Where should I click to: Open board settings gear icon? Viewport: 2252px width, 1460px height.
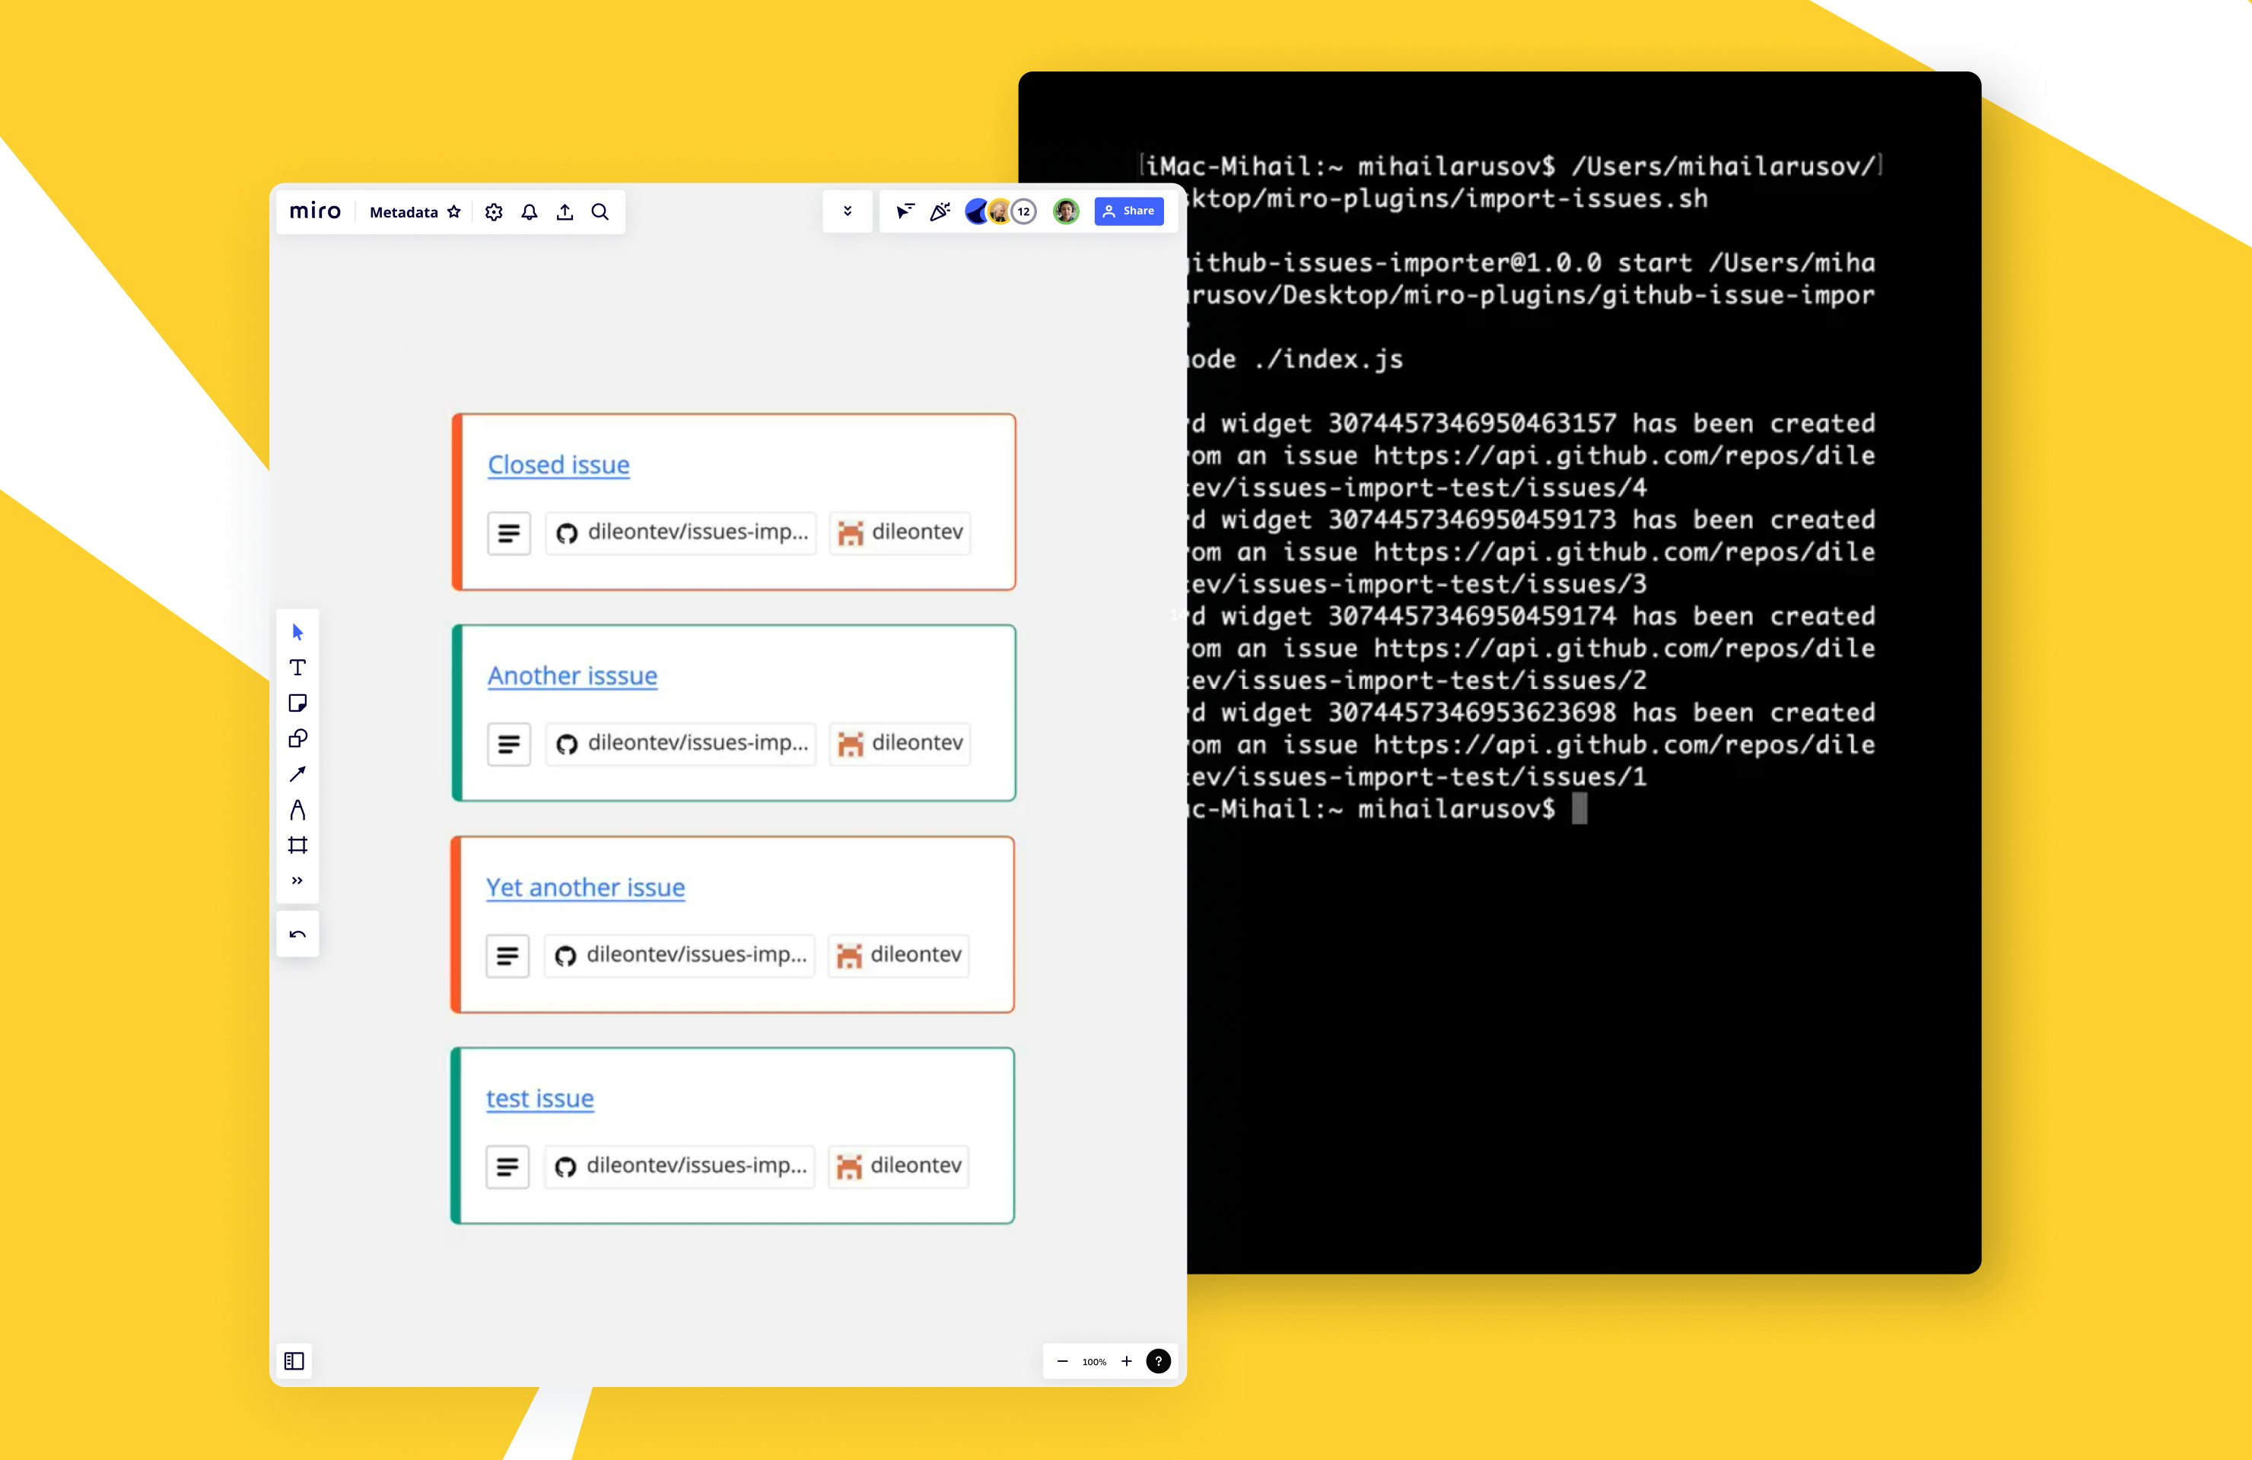point(494,212)
